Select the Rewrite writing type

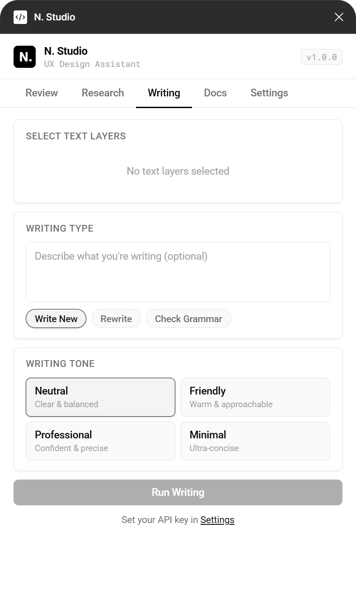coord(116,318)
